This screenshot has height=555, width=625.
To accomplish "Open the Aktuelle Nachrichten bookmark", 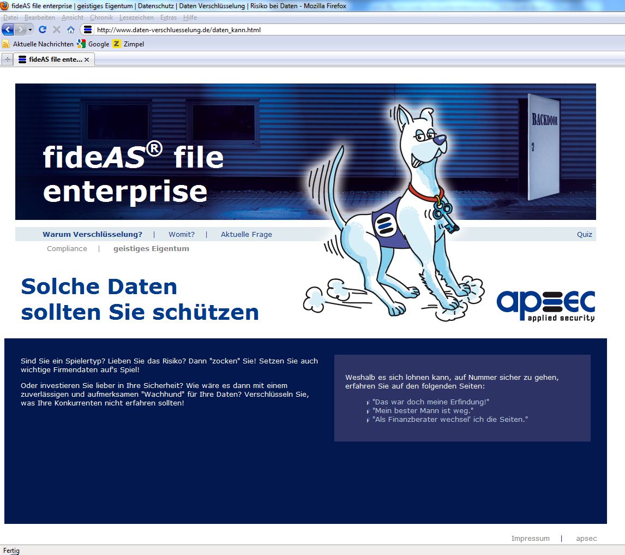I will click(x=43, y=44).
